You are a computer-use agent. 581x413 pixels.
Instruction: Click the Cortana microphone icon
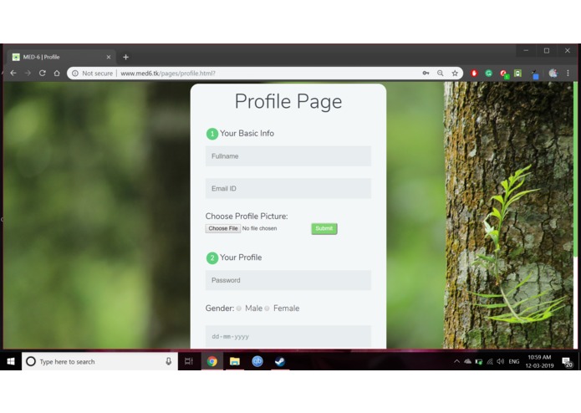pyautogui.click(x=169, y=361)
